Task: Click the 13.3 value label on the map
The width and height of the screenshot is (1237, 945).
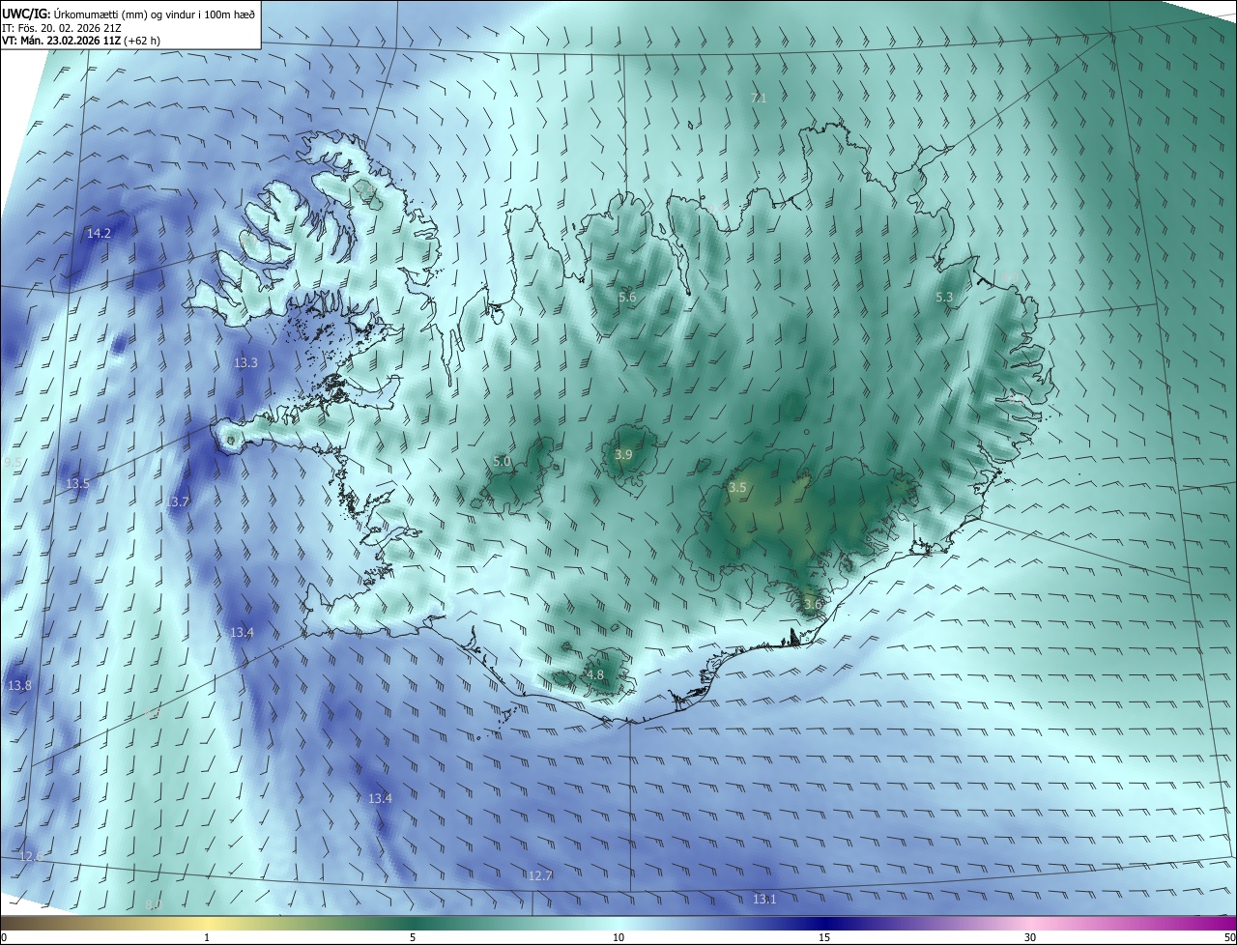Action: pyautogui.click(x=245, y=362)
